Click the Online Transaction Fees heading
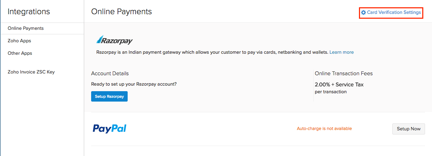 (x=344, y=73)
